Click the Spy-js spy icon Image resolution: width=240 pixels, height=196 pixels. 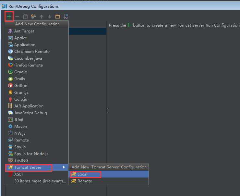10,147
